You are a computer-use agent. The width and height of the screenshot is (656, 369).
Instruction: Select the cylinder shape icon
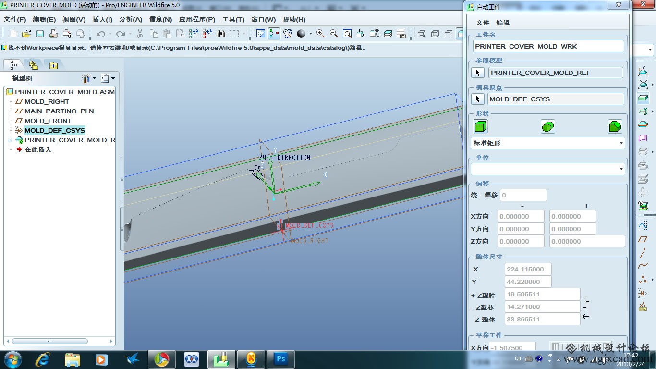pos(548,126)
